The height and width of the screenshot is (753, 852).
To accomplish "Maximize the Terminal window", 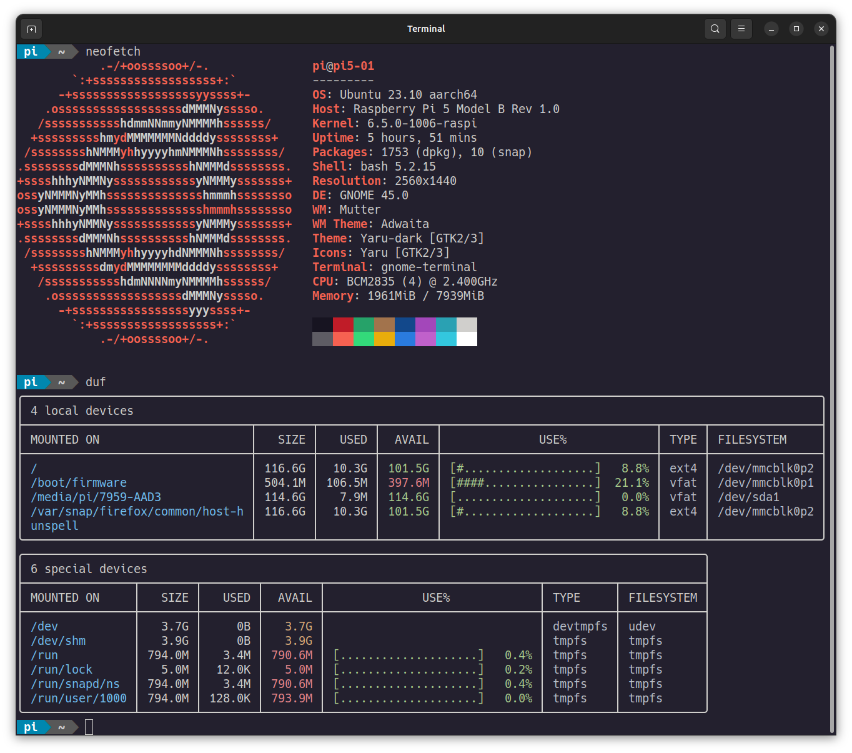I will tap(796, 29).
